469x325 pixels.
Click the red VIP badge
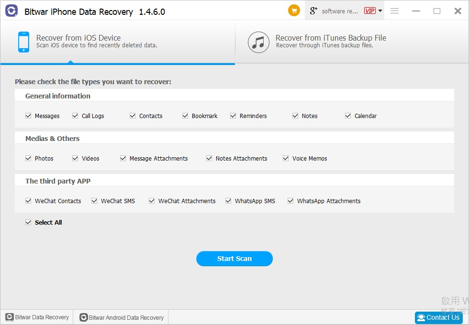(x=369, y=11)
